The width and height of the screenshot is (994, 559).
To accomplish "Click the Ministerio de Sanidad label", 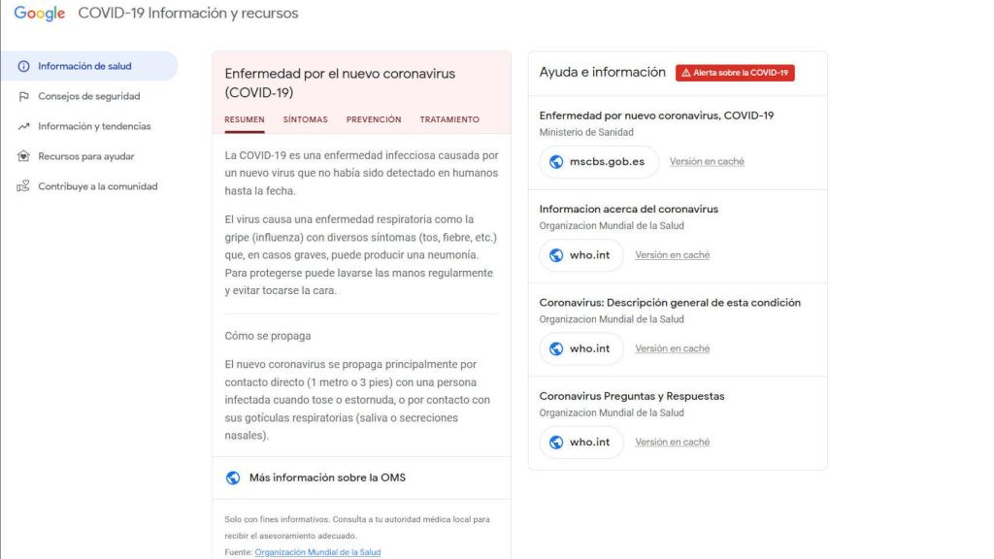I will [585, 132].
